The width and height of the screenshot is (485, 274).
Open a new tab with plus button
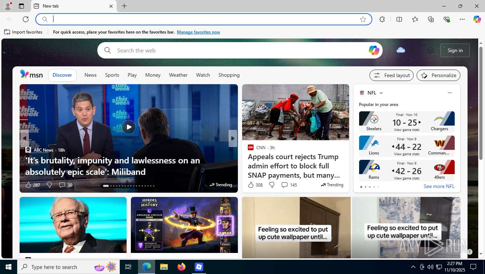[124, 6]
